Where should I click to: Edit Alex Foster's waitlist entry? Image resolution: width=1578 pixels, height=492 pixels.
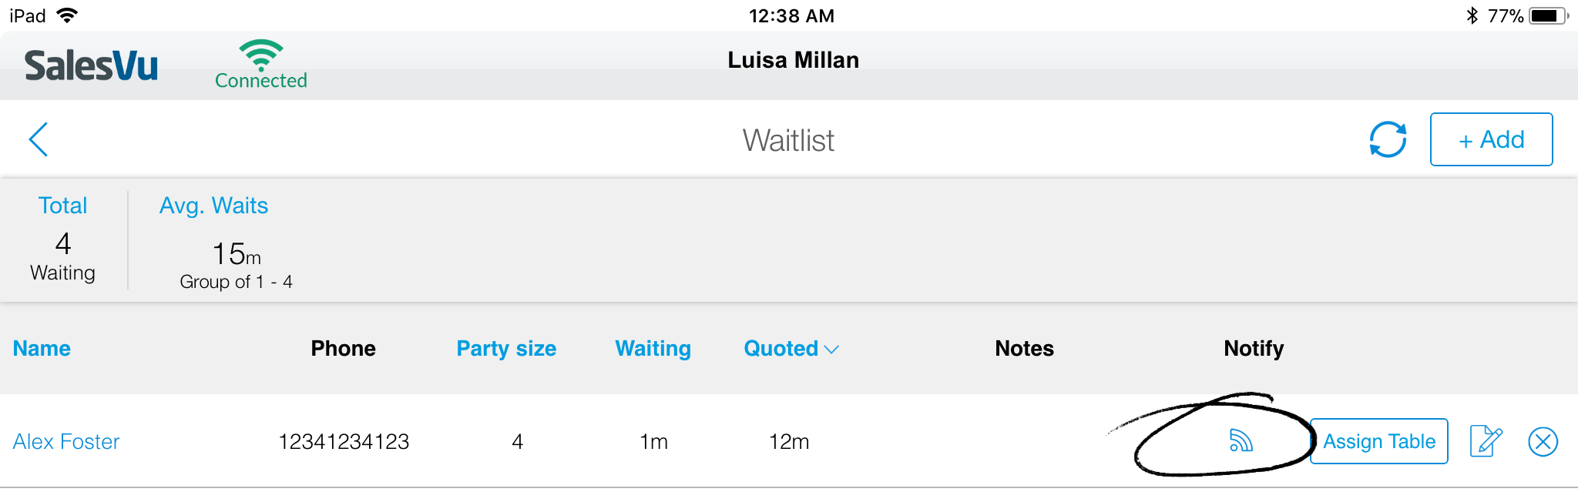point(1486,441)
